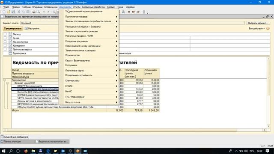This screenshot has width=274, height=154.
Task: Click the Open file toolbar icon
Action: coord(9,12)
